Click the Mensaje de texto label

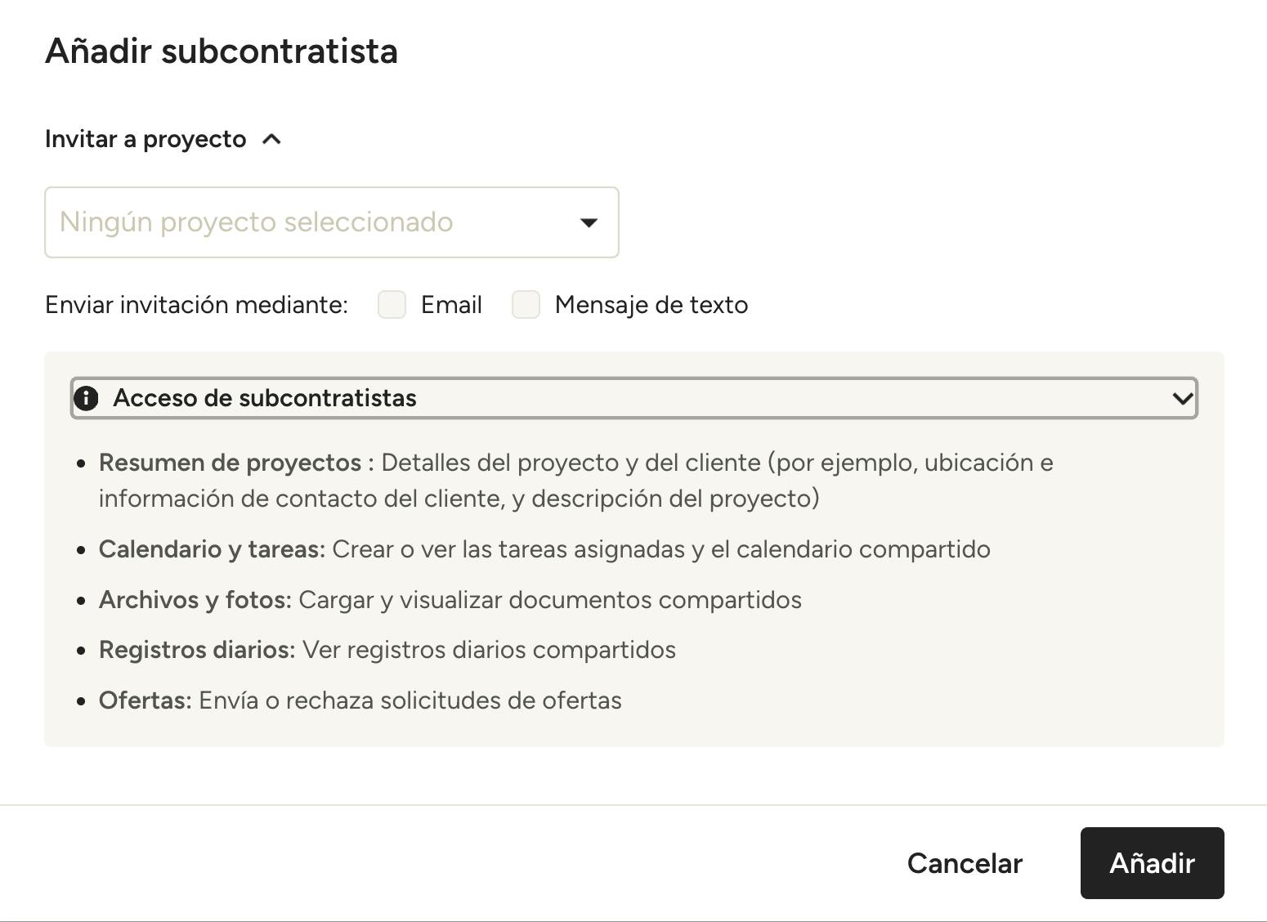651,305
